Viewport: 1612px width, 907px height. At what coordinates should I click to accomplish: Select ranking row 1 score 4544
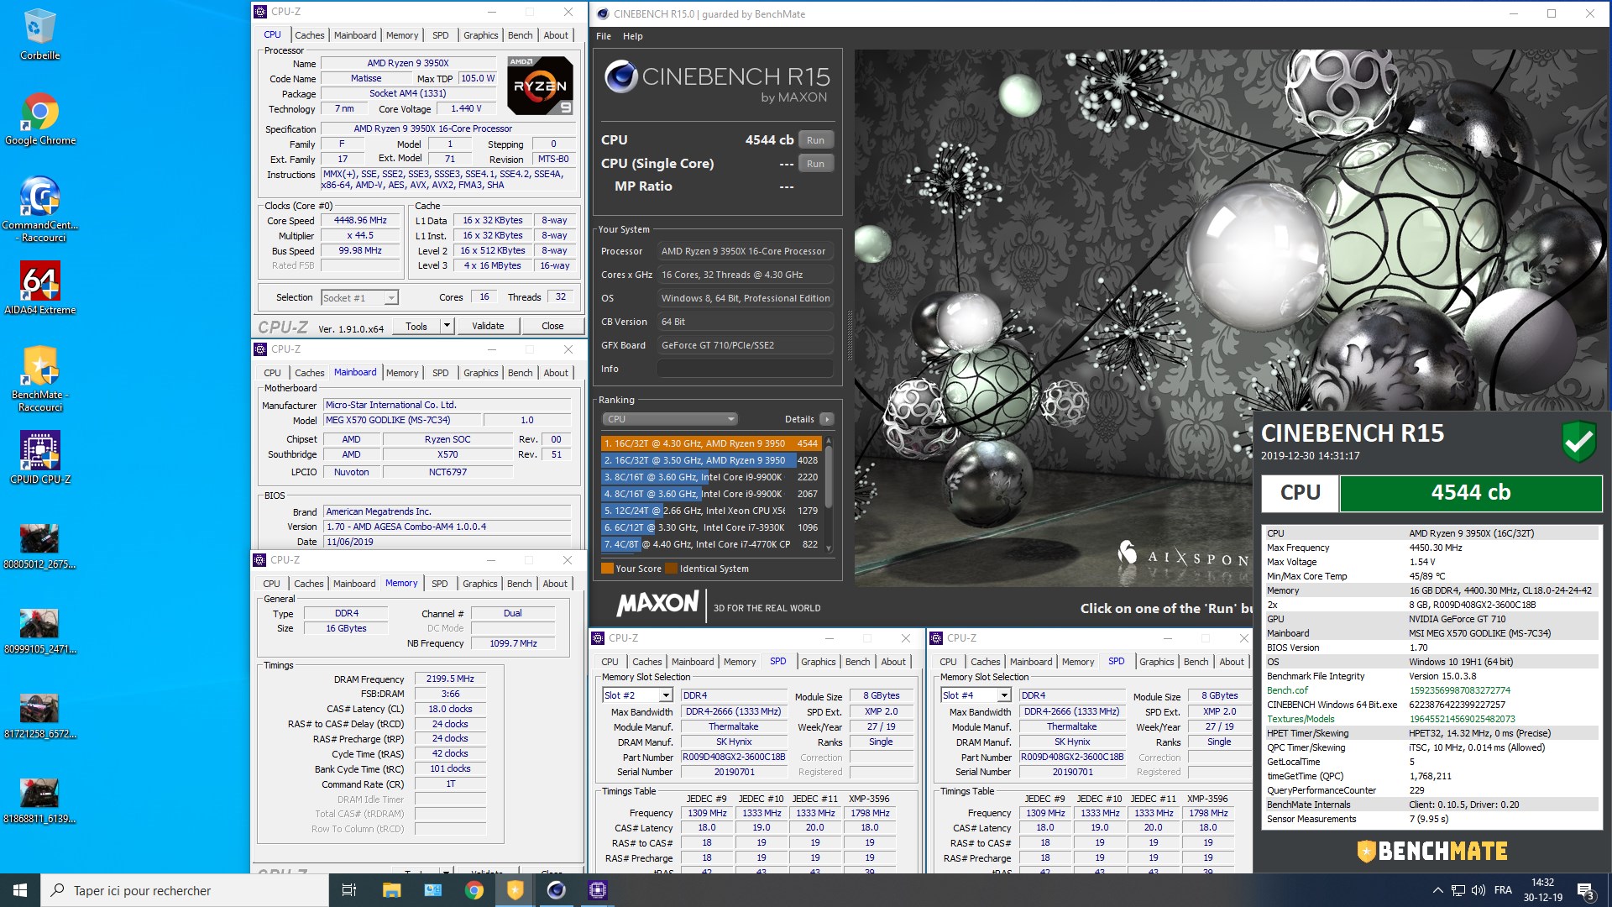tap(710, 443)
